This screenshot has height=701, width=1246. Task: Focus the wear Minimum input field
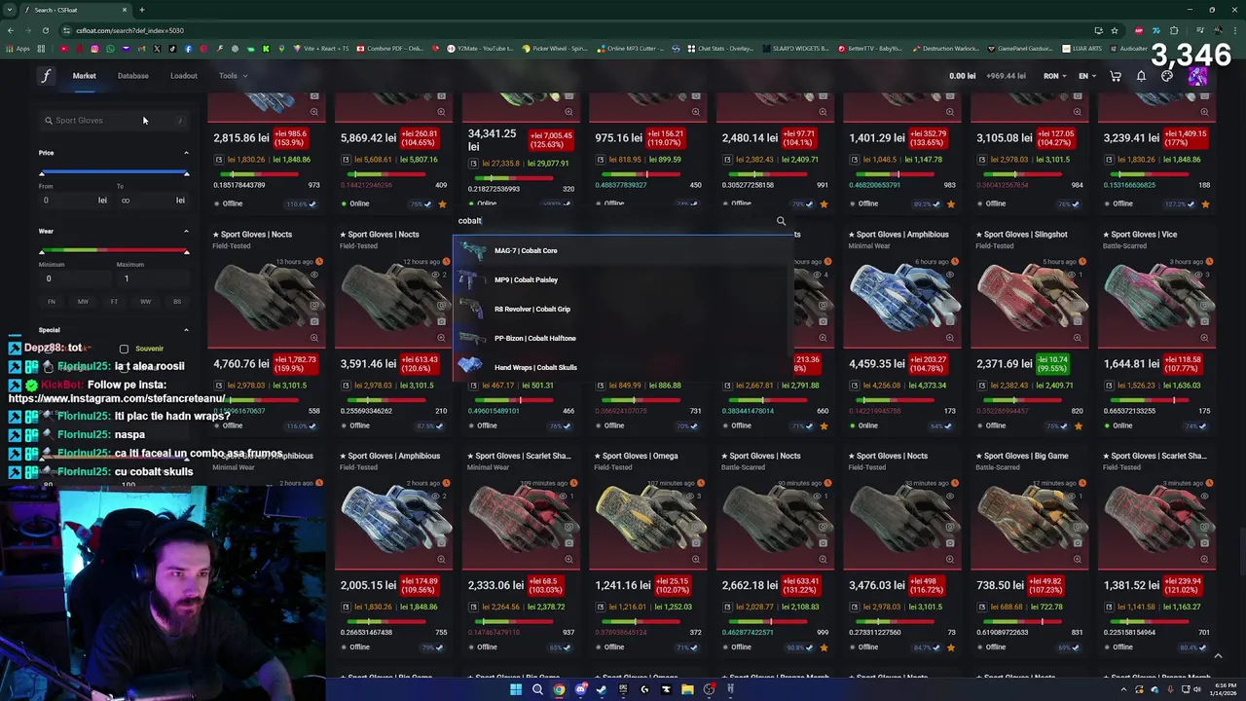[74, 278]
